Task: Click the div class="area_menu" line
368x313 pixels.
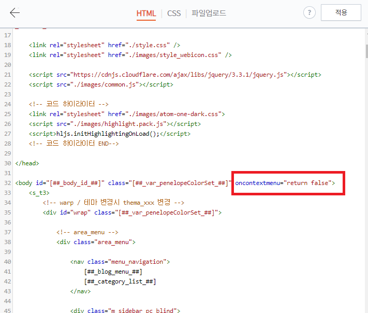Action: pos(96,243)
